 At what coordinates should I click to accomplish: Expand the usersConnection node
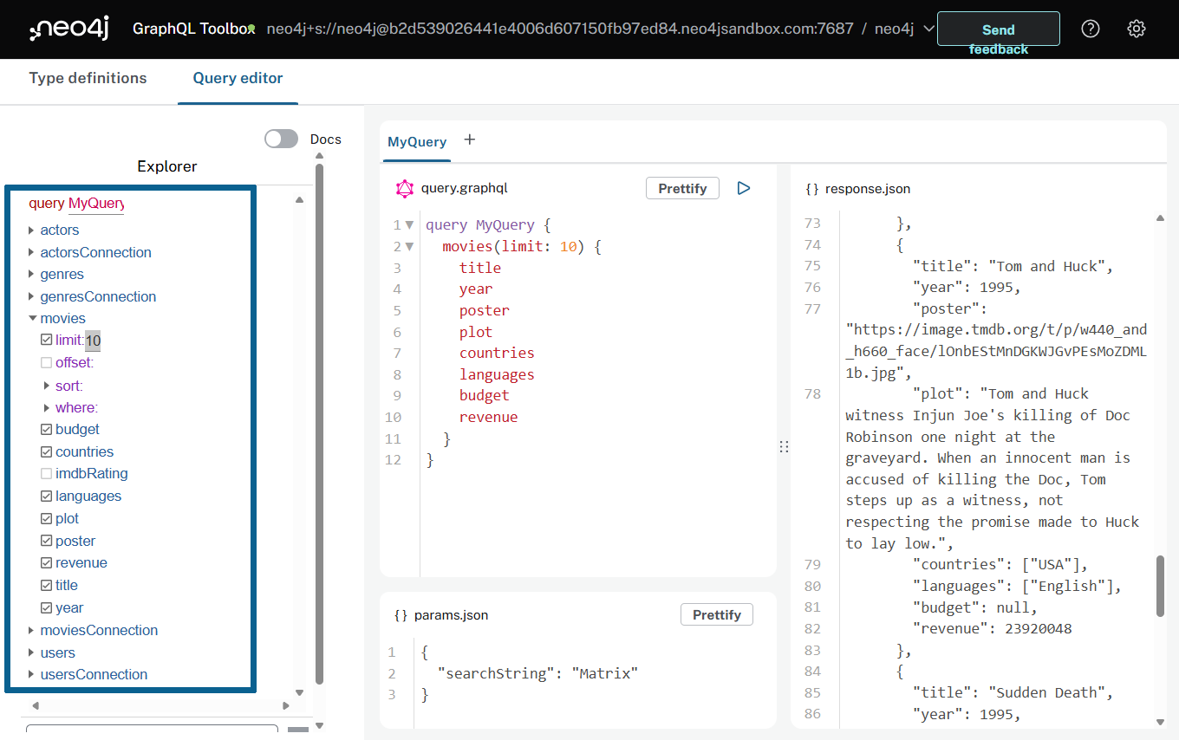32,674
